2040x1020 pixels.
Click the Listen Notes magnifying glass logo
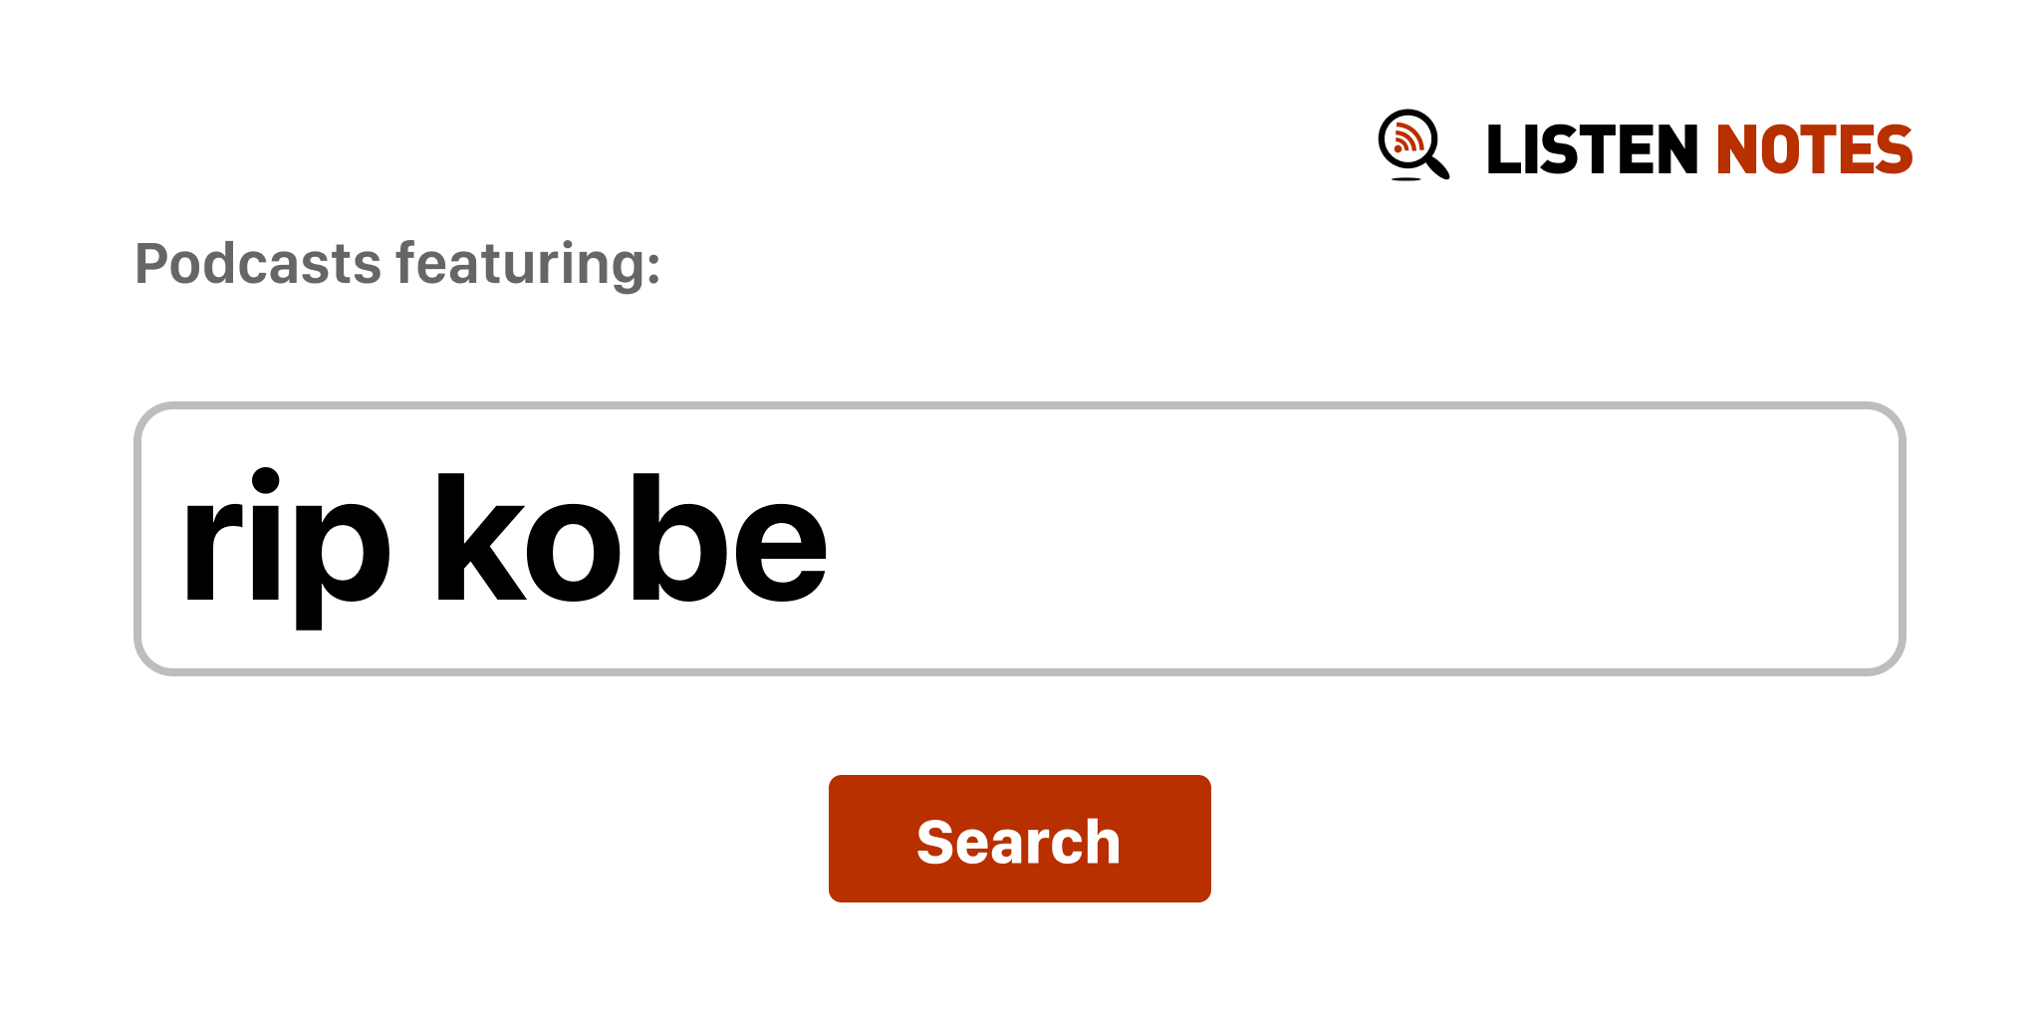[1412, 145]
